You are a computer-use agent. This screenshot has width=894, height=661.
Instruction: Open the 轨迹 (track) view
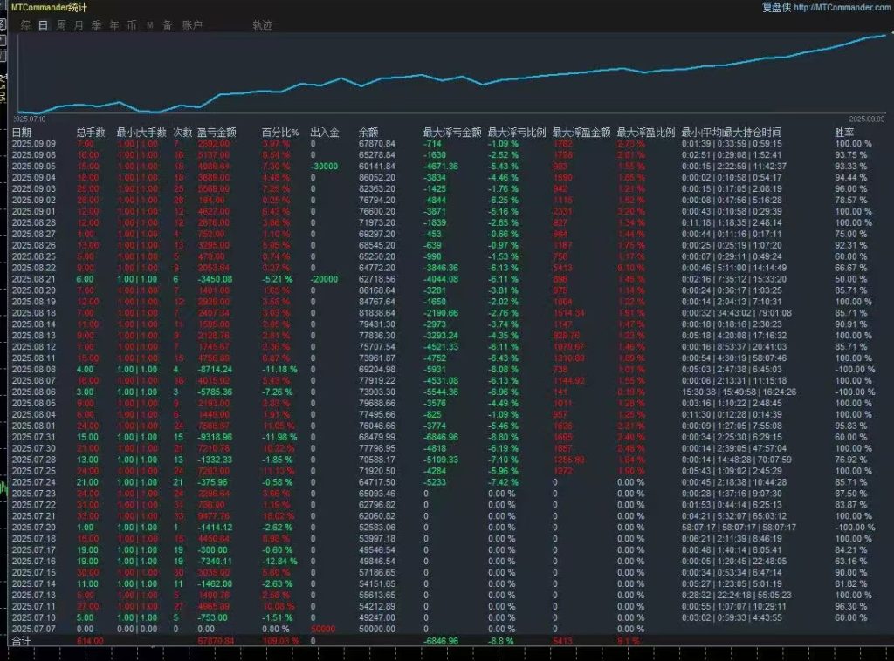(262, 25)
